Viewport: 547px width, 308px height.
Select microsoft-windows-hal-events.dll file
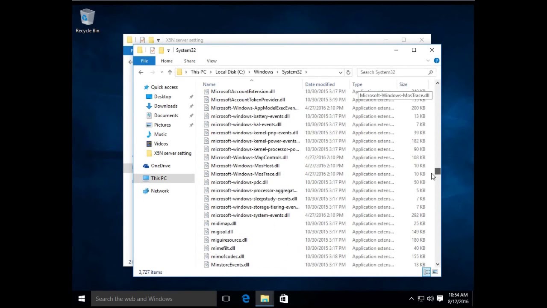pyautogui.click(x=246, y=124)
